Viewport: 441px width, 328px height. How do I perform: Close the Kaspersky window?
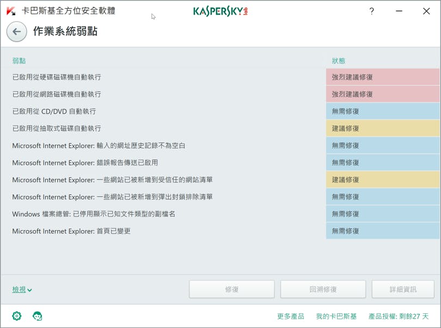426,11
